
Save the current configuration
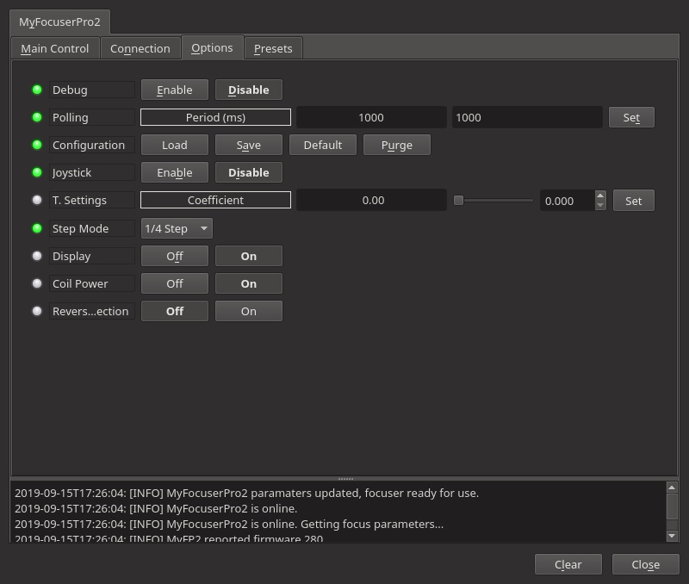pos(249,145)
